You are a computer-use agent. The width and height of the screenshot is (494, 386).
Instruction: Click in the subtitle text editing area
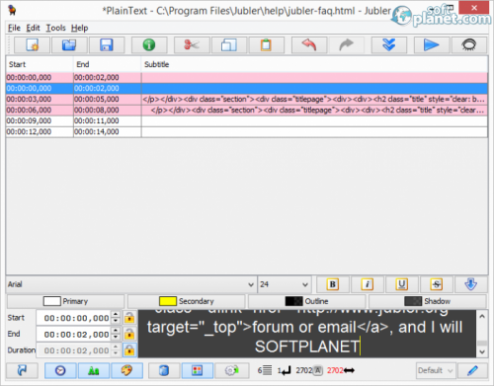pos(307,334)
